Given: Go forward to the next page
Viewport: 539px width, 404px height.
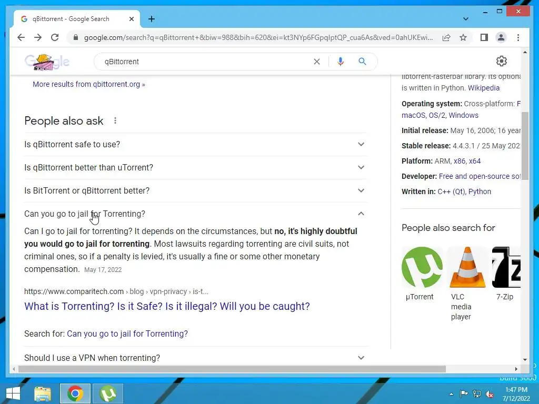Looking at the screenshot, I should (x=38, y=37).
